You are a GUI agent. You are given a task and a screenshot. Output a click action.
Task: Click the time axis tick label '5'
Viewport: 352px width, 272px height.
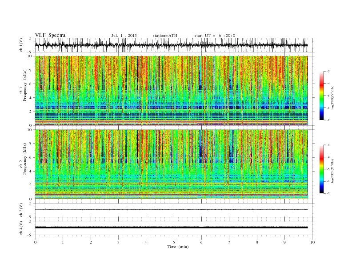tap(174, 242)
